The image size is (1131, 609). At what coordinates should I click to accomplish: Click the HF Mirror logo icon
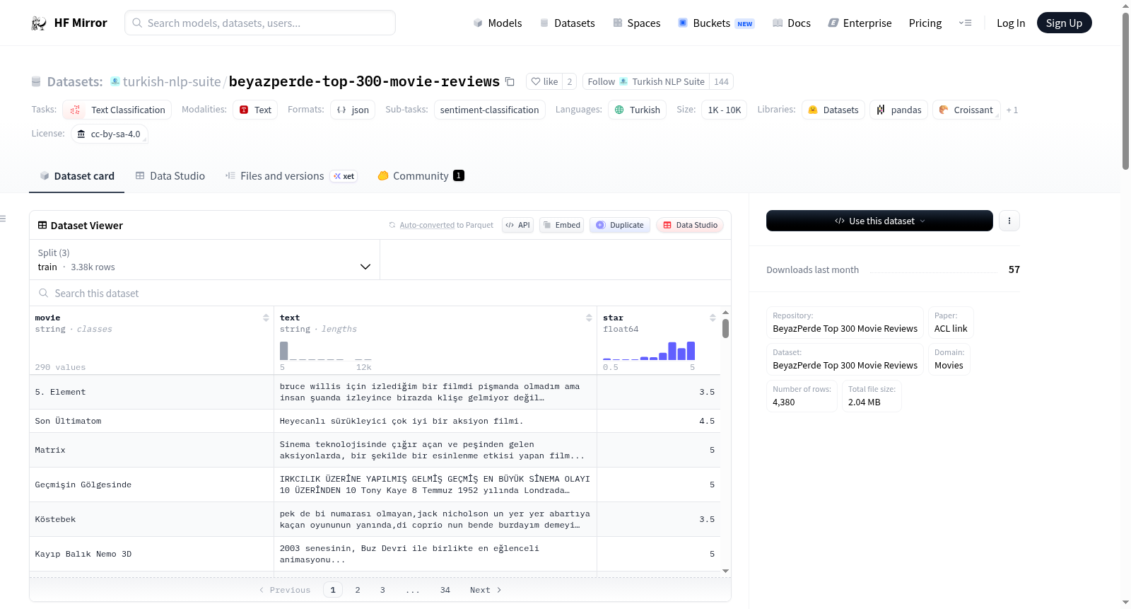[x=39, y=23]
